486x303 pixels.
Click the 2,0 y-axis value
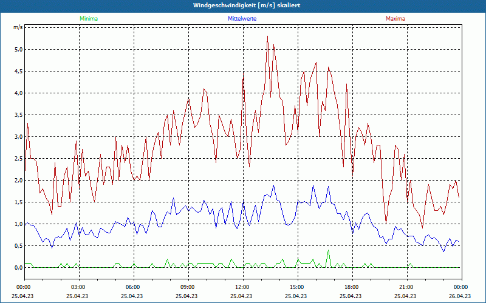click(19, 180)
